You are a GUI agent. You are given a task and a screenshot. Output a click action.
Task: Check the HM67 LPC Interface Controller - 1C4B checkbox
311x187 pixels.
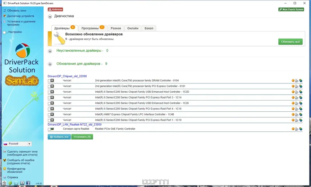[49, 114]
